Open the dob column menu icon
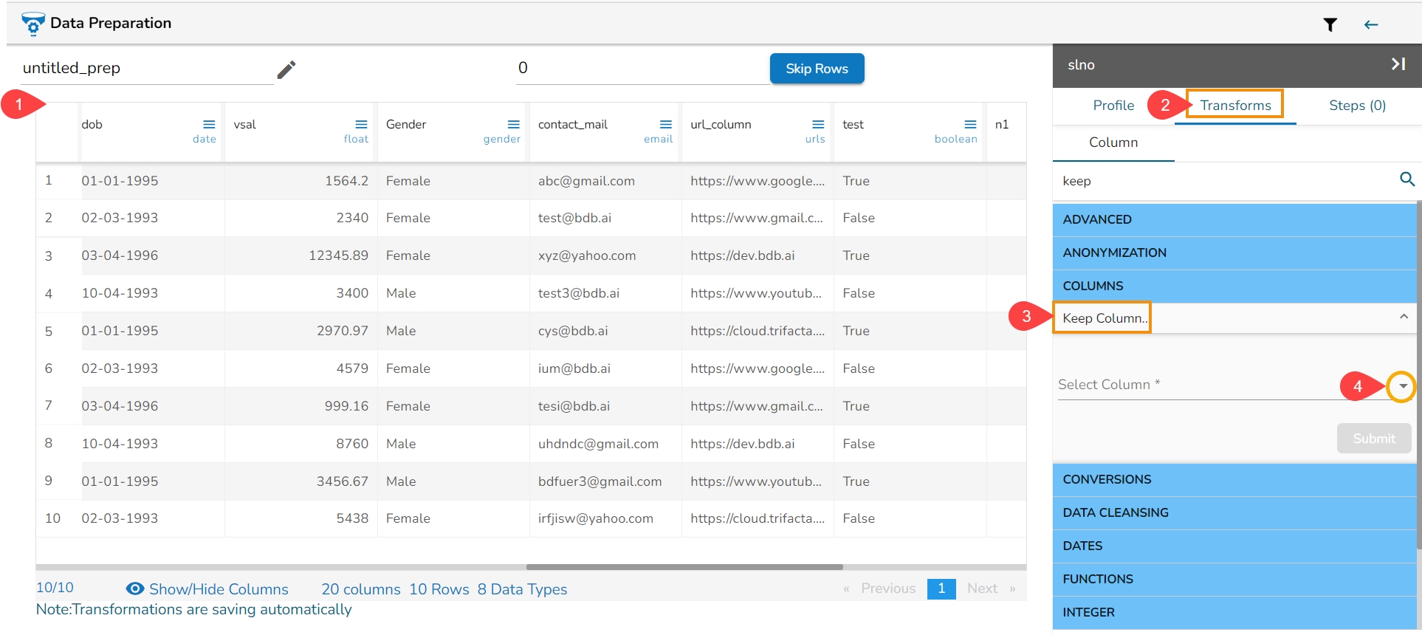The width and height of the screenshot is (1422, 635). [209, 124]
